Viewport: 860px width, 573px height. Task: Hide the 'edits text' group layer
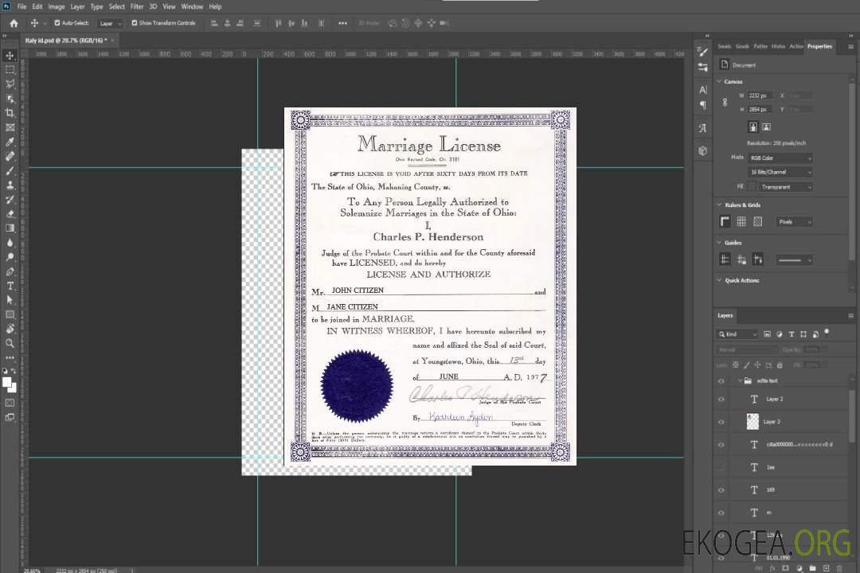[721, 380]
